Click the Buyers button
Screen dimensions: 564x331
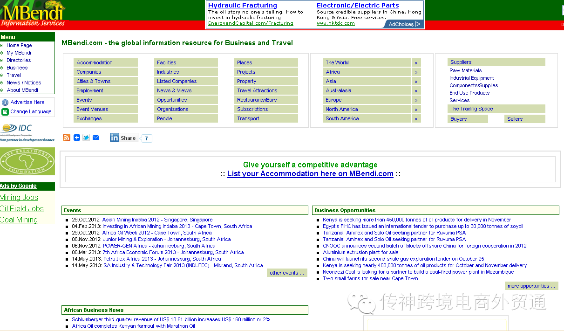pyautogui.click(x=468, y=119)
